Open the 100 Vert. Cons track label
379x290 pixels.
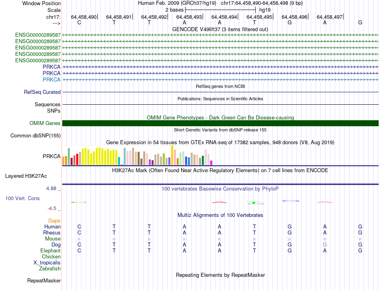[x=23, y=199]
